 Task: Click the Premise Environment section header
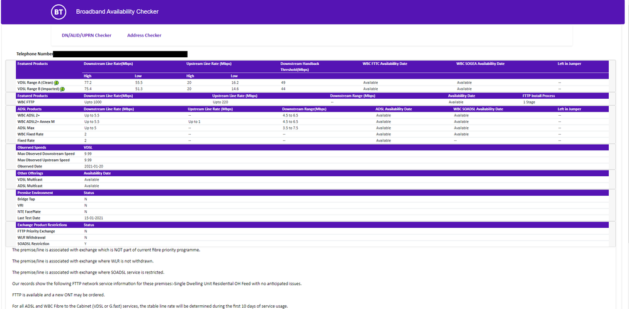[x=35, y=193]
